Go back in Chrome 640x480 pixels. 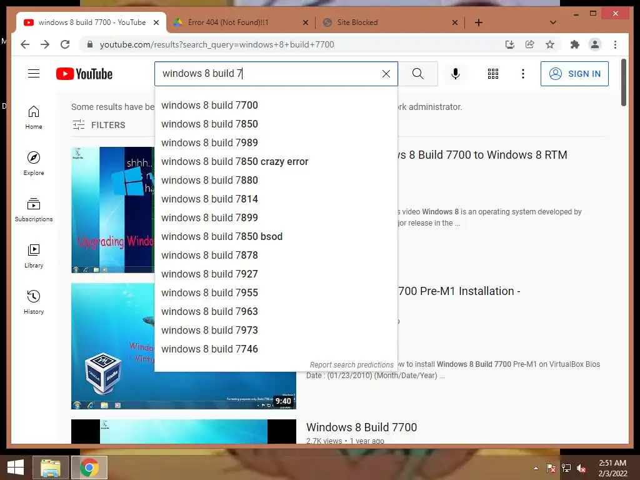(x=25, y=44)
